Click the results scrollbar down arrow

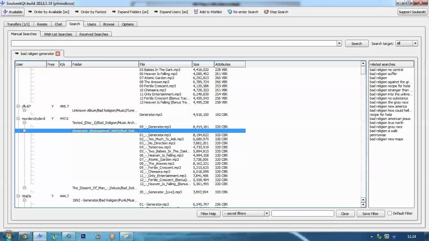(363, 205)
